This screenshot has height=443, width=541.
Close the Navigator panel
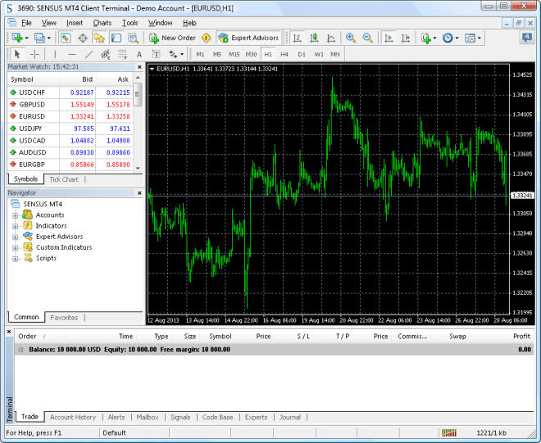click(x=139, y=193)
